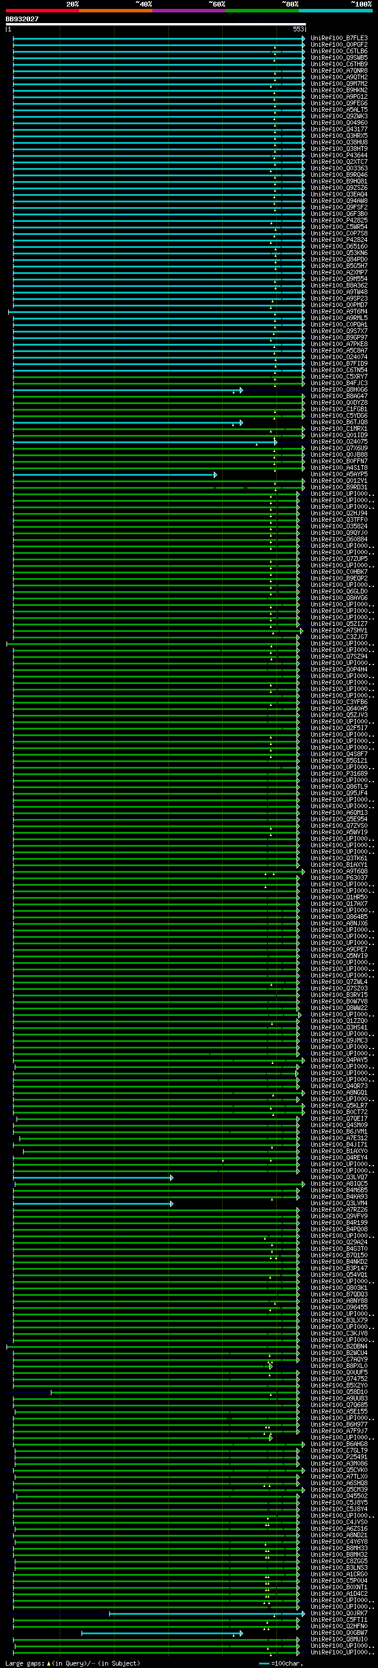Select hit label UniRef100_P63037
The height and width of the screenshot is (1668, 378).
coord(339,877)
